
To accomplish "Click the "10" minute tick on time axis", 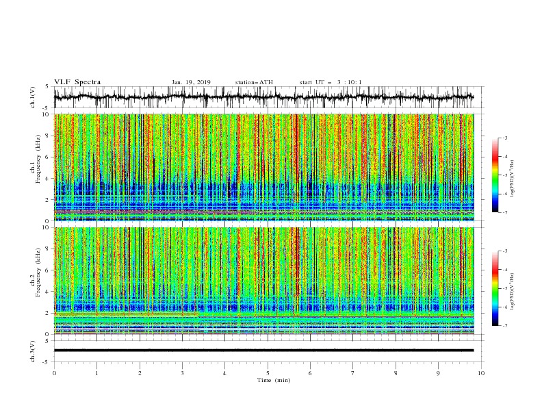I will pyautogui.click(x=481, y=373).
